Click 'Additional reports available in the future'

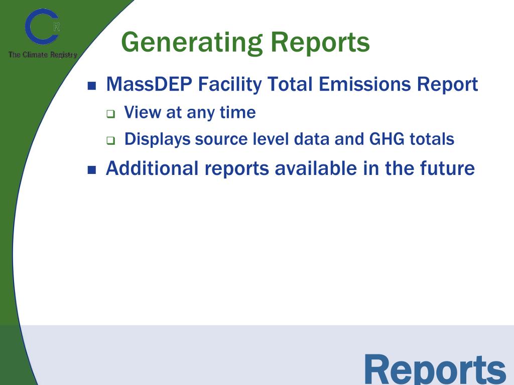point(290,168)
